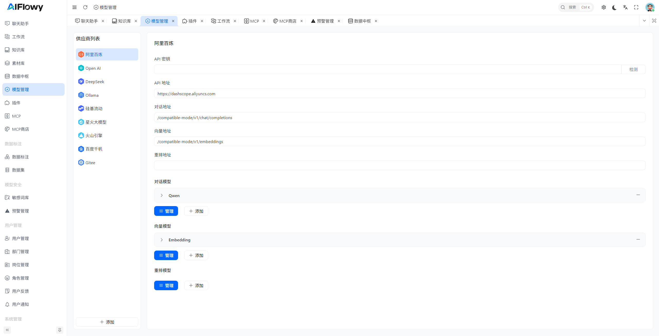The height and width of the screenshot is (336, 659).
Task: Pin the sidebar with pin icon
Action: pos(59,330)
